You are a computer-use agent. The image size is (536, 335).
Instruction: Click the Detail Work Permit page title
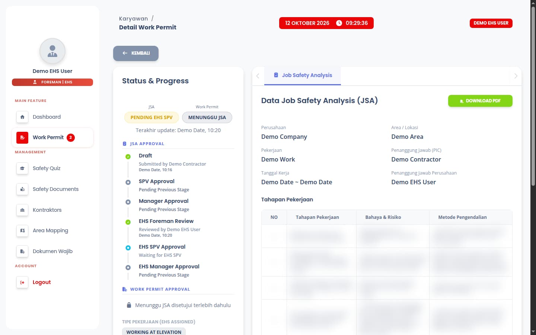[148, 27]
